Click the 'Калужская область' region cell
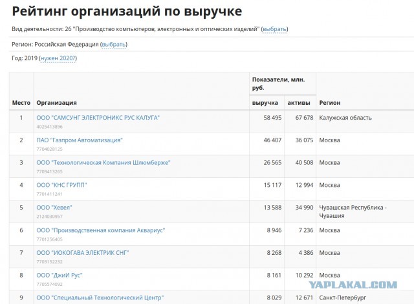This screenshot has width=414, height=304. tap(345, 118)
